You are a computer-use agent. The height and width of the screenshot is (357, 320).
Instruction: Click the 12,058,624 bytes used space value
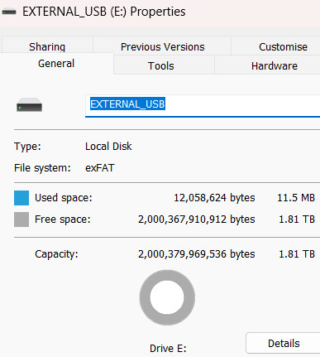[x=214, y=198]
